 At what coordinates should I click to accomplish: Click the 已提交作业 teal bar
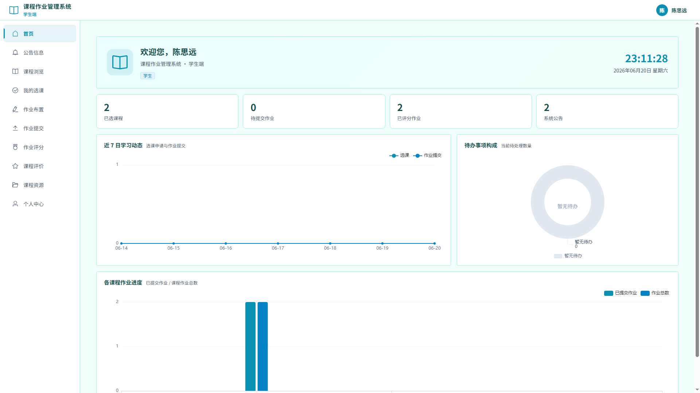coord(250,346)
